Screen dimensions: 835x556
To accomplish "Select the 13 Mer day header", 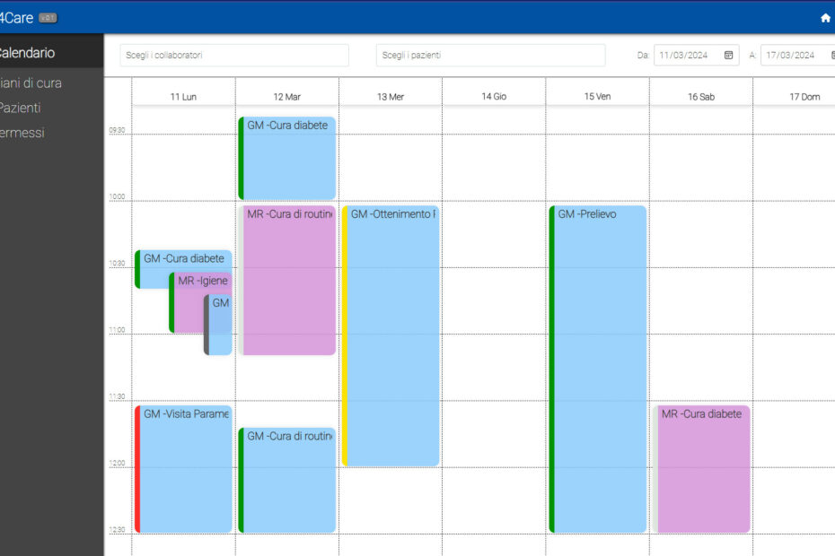I will click(x=391, y=97).
